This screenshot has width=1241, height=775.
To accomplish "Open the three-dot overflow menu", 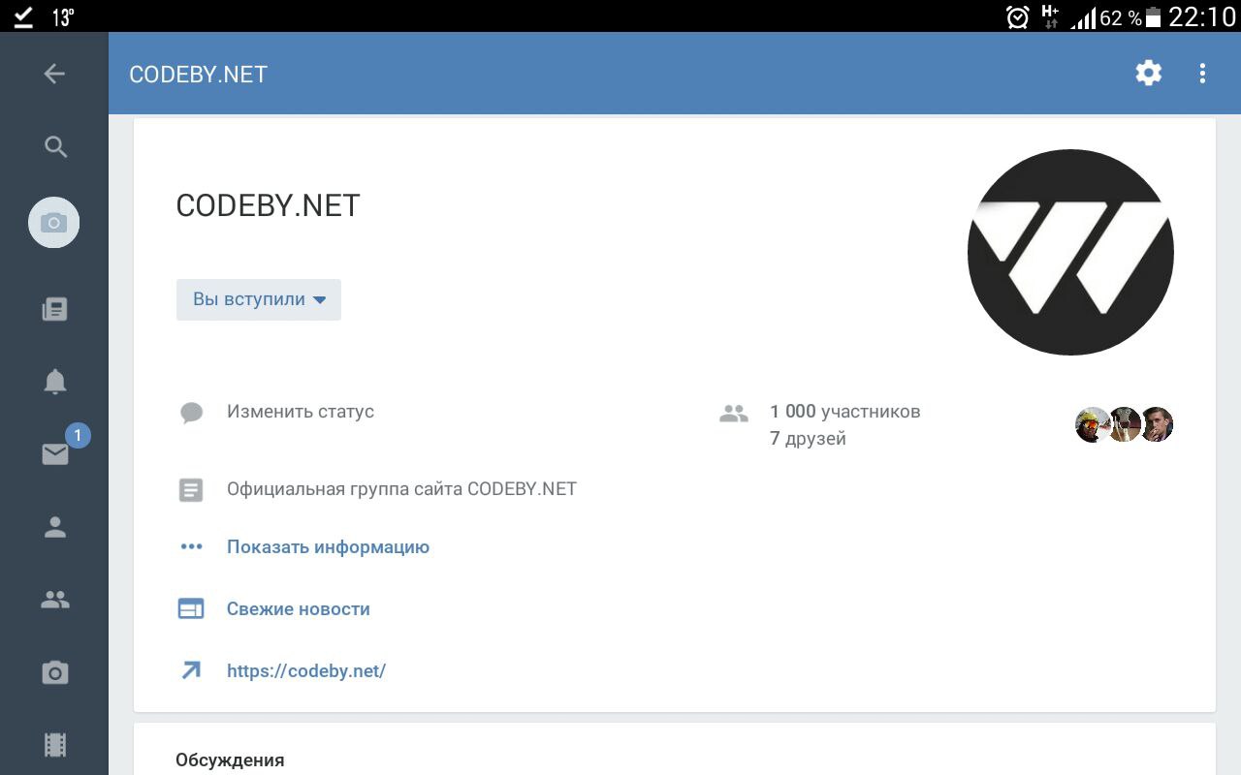I will [x=1202, y=73].
